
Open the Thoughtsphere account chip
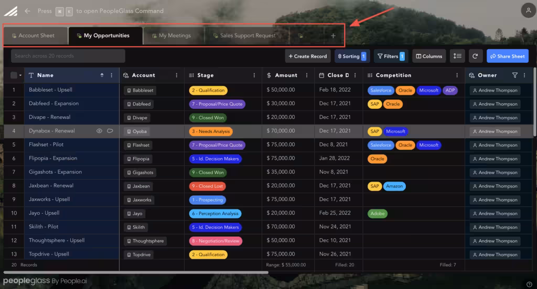(x=145, y=241)
